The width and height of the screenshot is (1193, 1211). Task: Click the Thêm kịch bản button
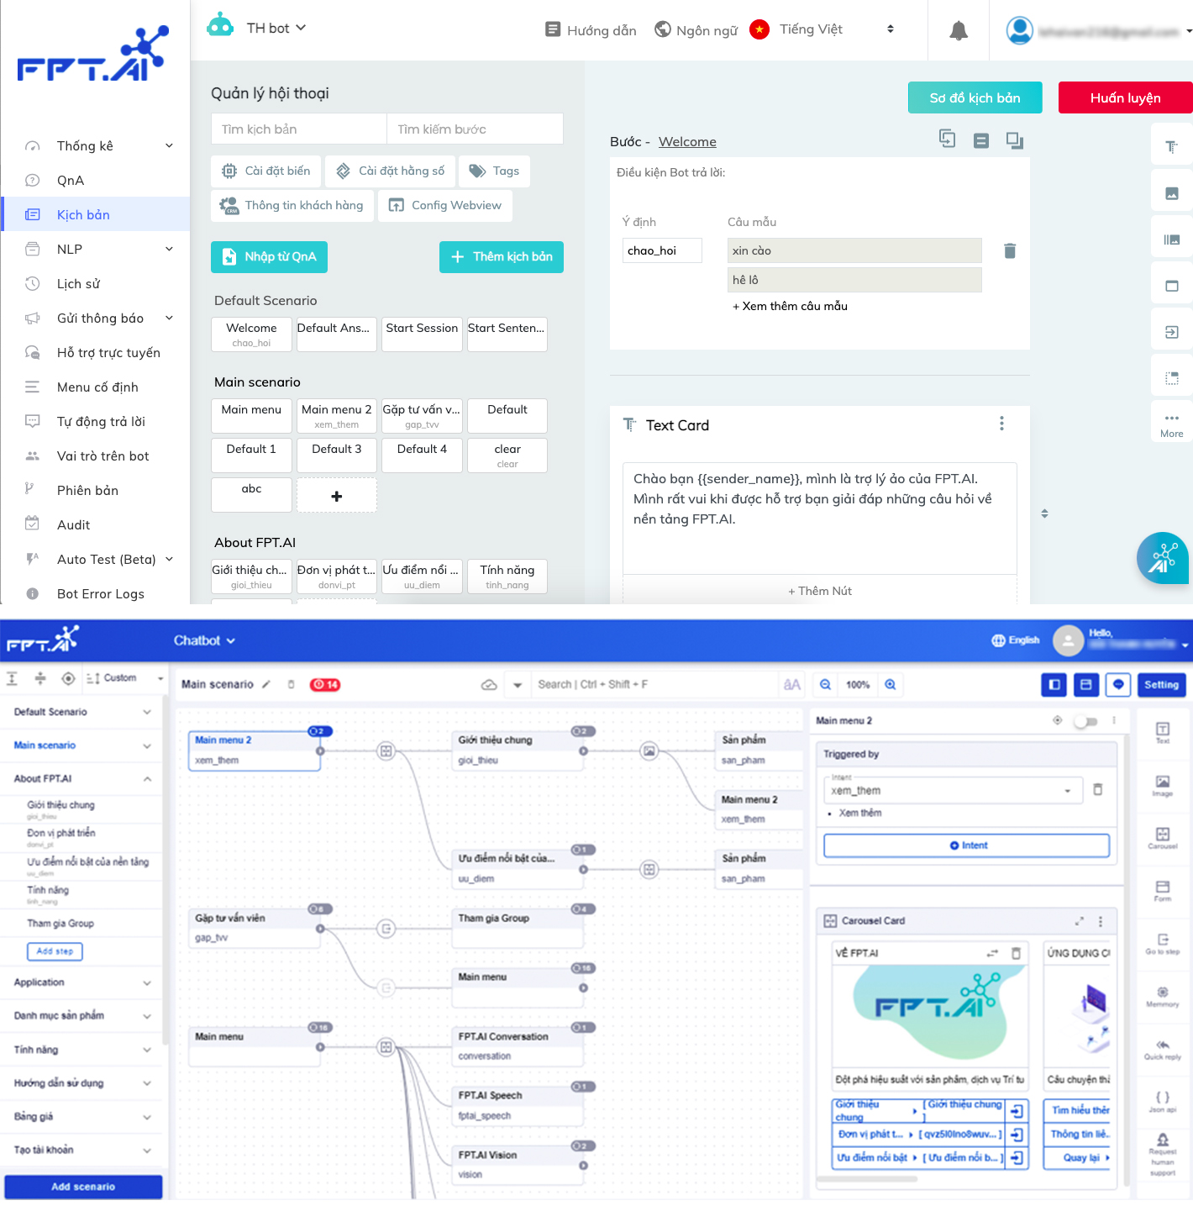[502, 256]
